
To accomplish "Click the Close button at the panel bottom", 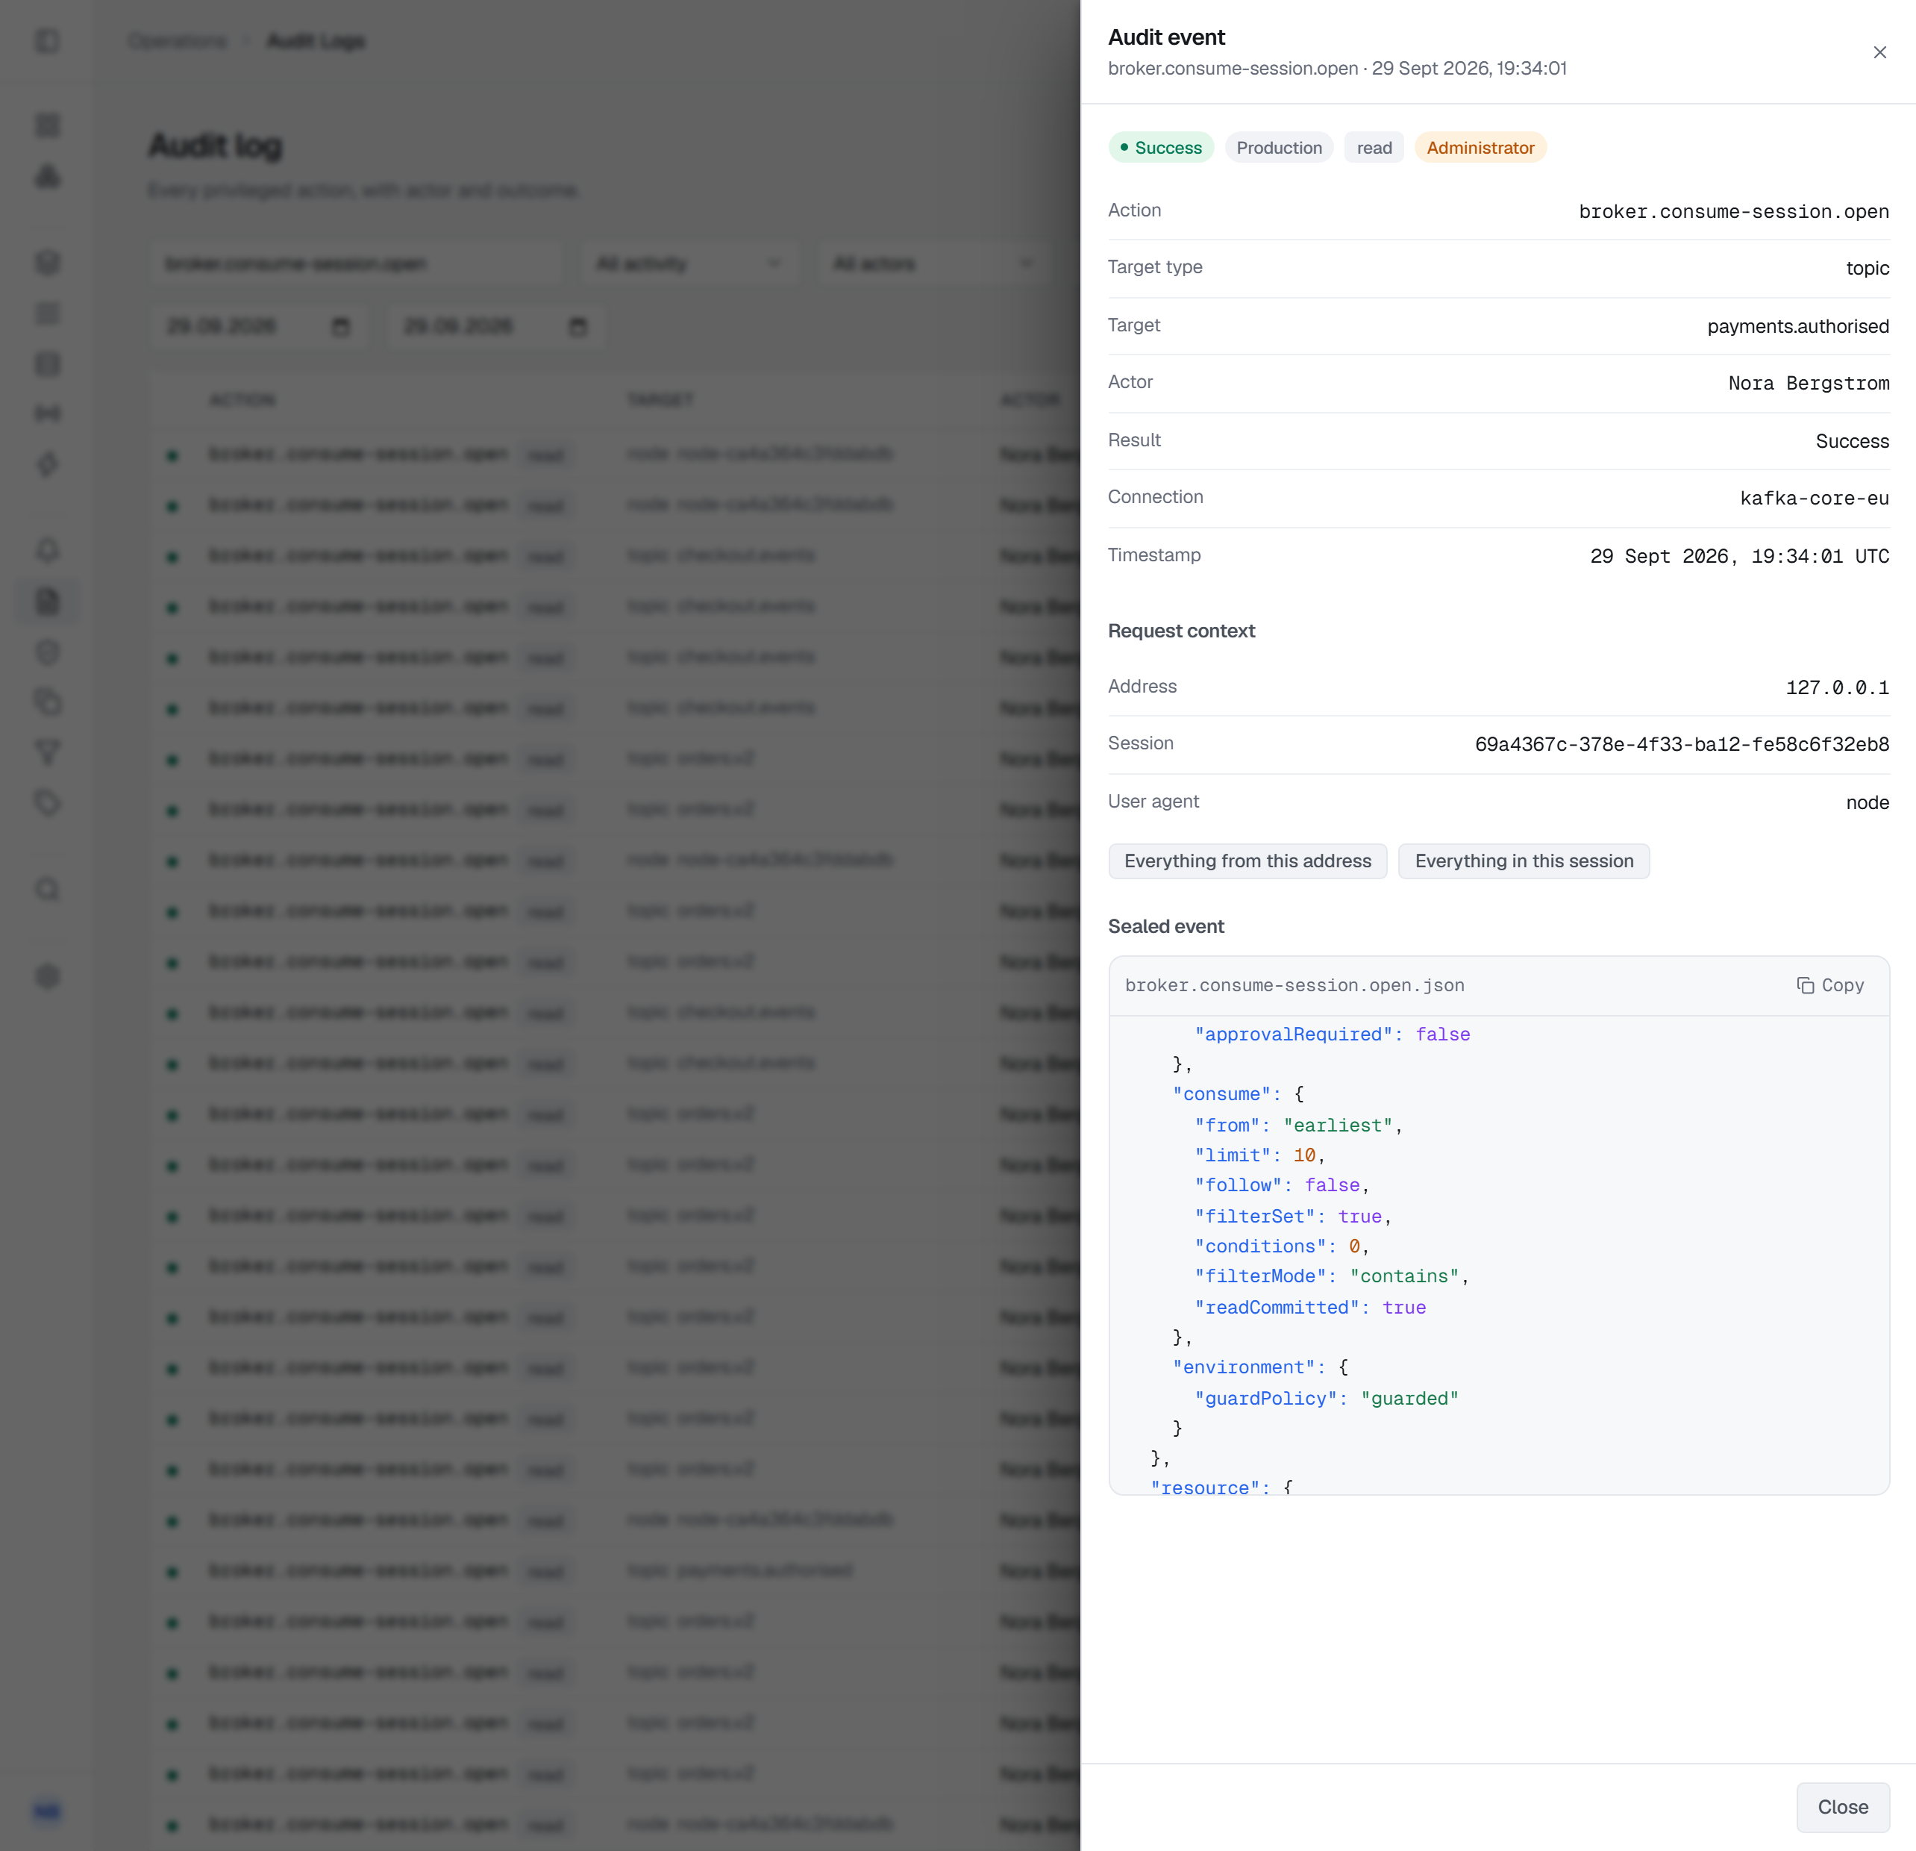I will pos(1841,1807).
